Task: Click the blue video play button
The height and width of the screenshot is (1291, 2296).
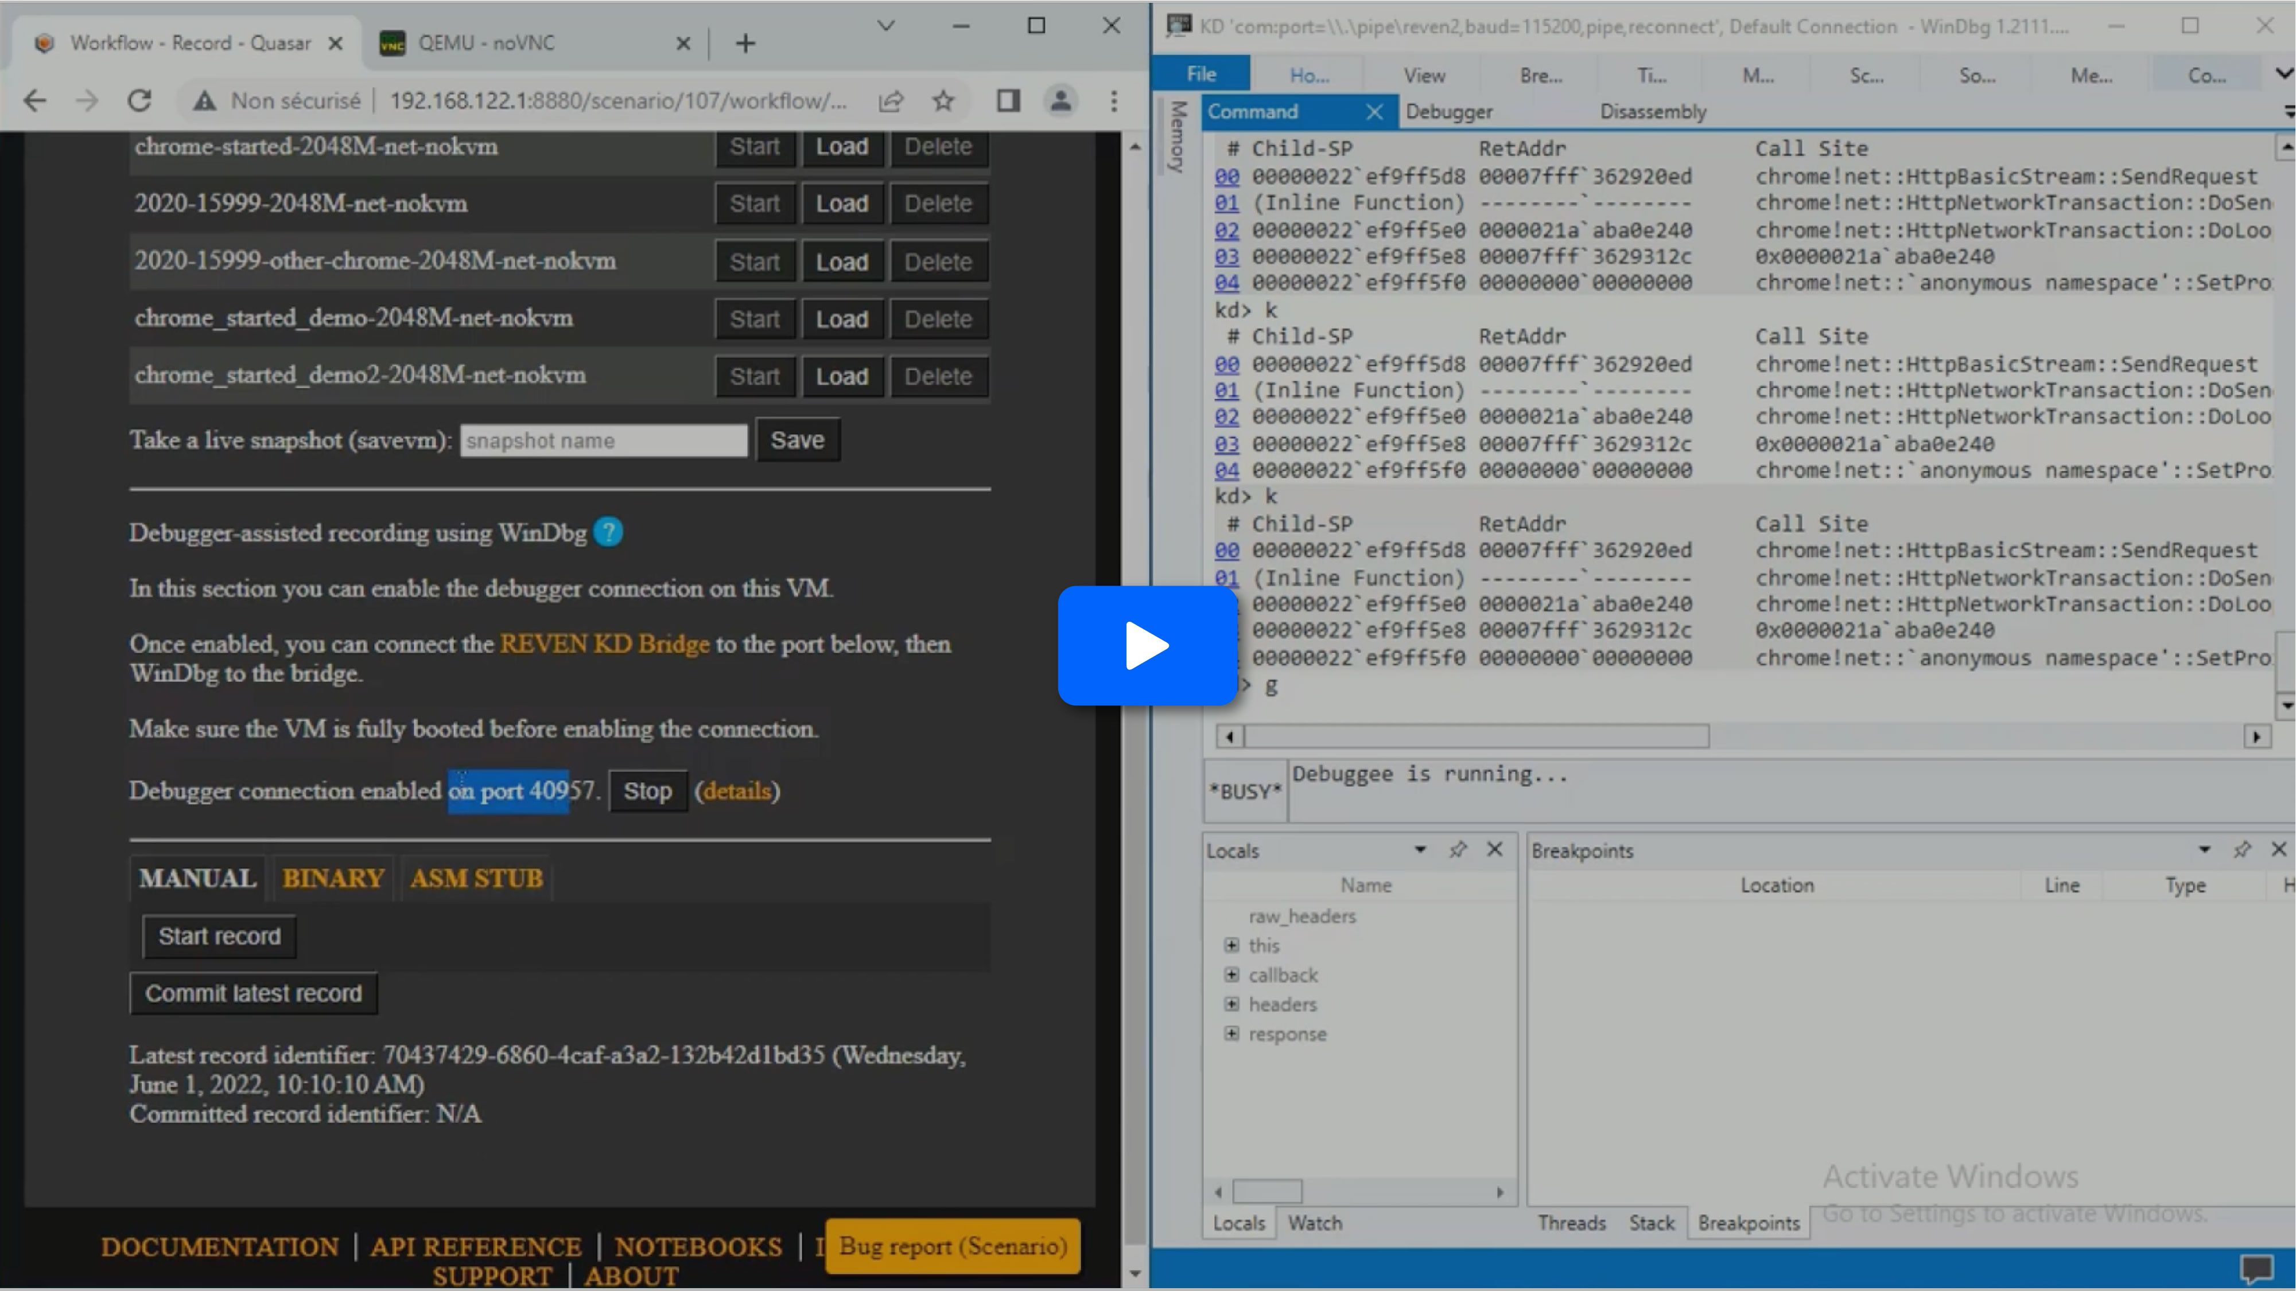Action: (1147, 645)
